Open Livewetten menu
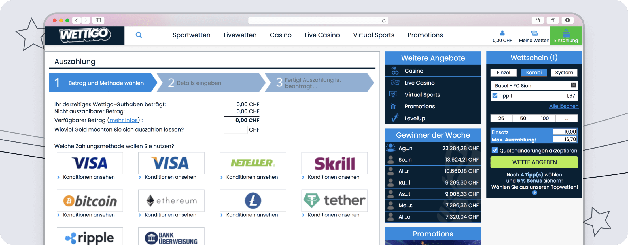The image size is (628, 245). (x=240, y=35)
